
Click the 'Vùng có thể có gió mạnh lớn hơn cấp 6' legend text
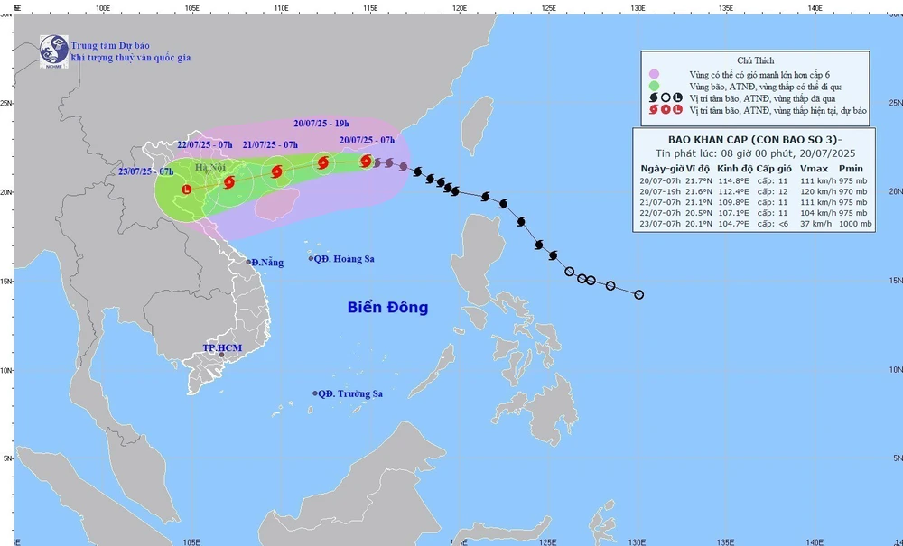coord(759,75)
